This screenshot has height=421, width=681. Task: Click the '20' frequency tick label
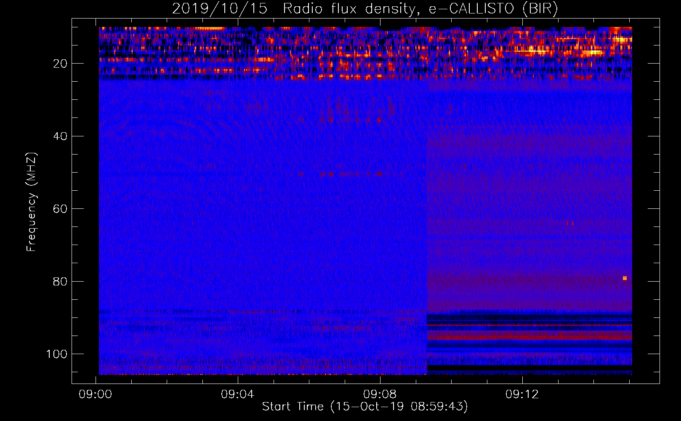(61, 64)
